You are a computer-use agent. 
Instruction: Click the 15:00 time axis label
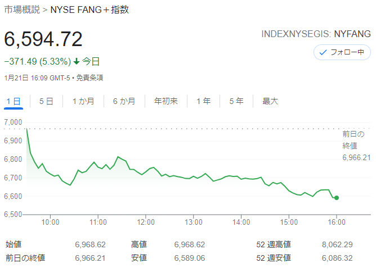click(x=289, y=222)
